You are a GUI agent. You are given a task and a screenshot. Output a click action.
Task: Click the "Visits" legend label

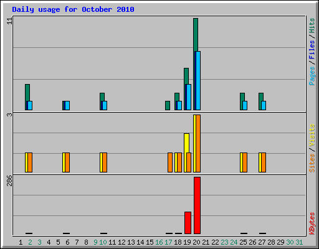pos(312,135)
